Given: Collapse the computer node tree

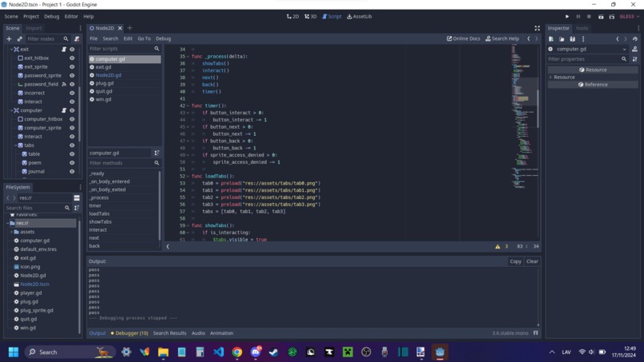Looking at the screenshot, I should pos(11,110).
